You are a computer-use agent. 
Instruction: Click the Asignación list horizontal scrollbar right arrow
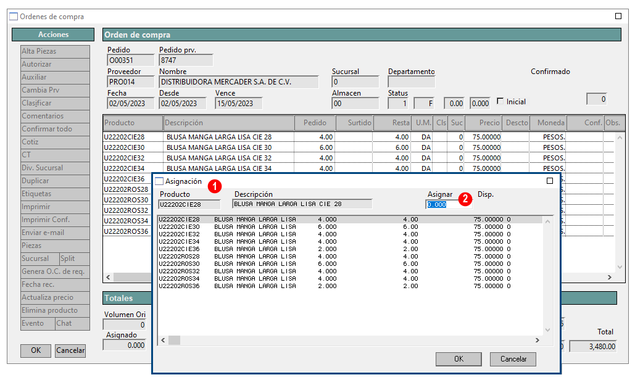(x=537, y=341)
